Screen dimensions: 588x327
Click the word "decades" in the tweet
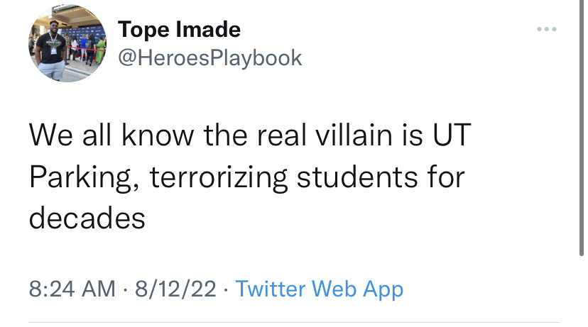[87, 218]
